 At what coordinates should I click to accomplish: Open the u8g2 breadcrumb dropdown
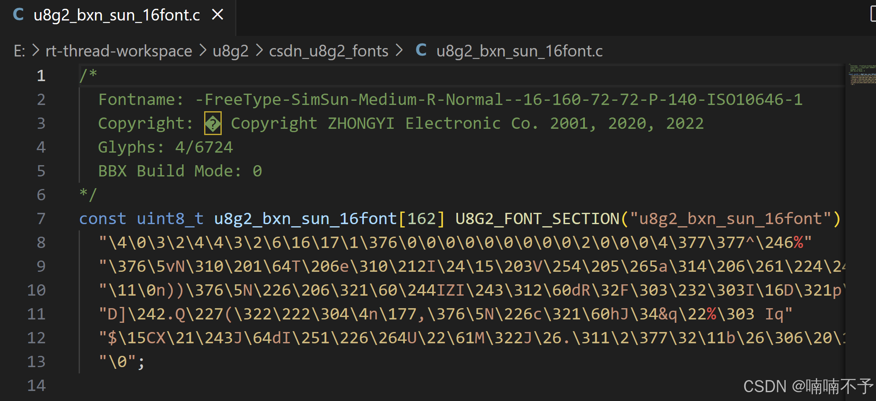pos(230,50)
